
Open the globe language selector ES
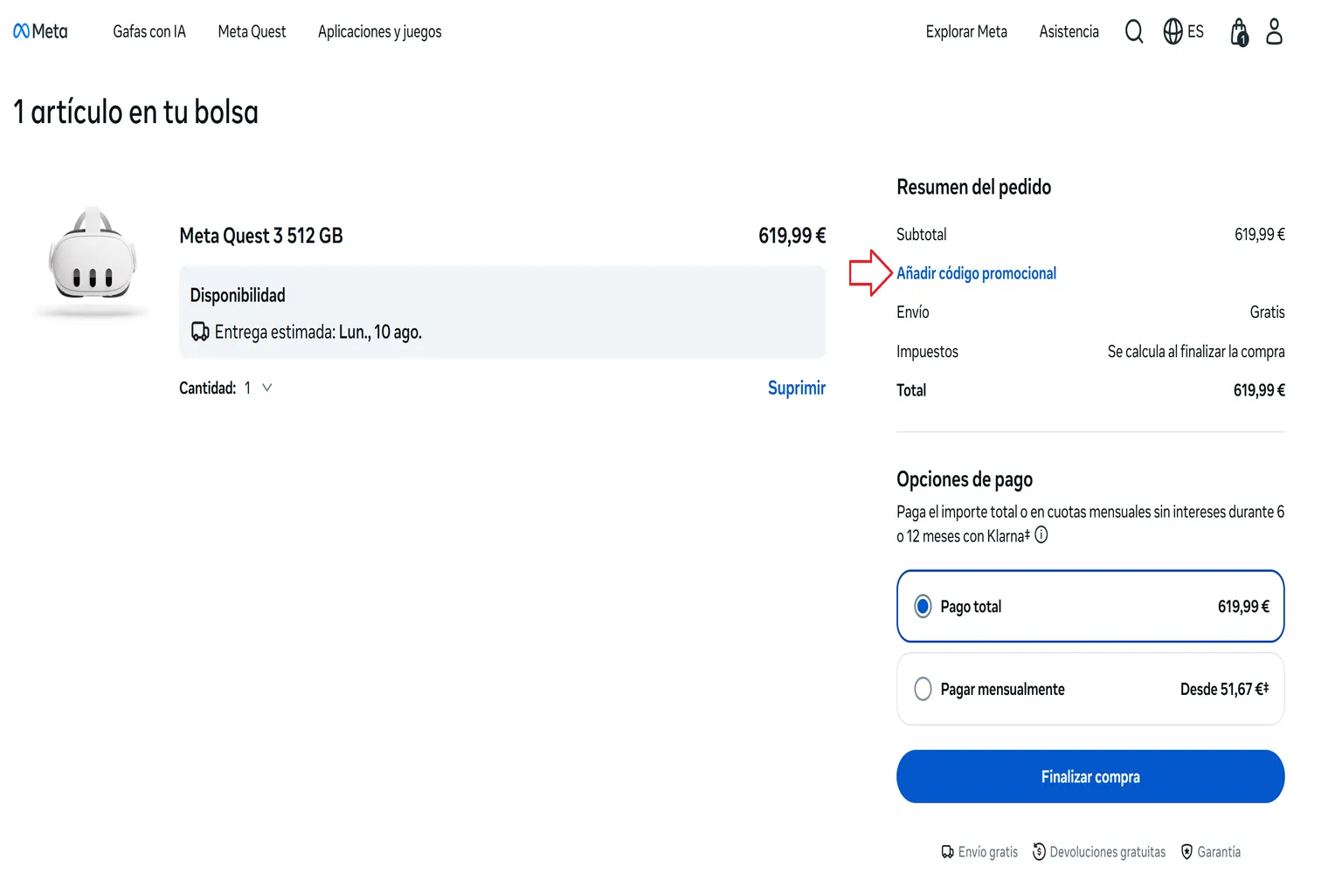point(1184,31)
